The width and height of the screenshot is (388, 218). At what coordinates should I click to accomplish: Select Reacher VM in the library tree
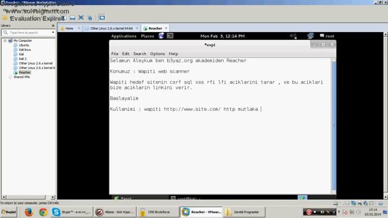[24, 73]
